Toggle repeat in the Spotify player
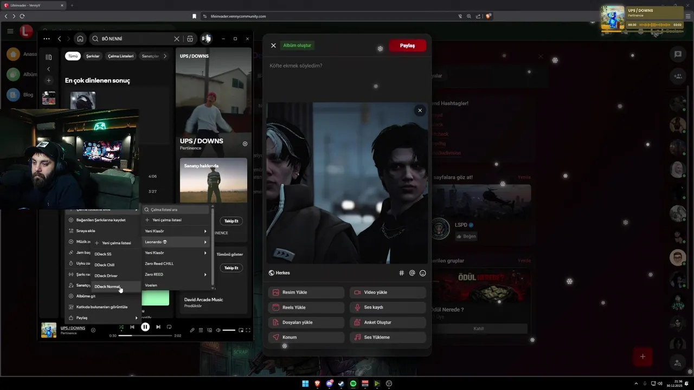 pyautogui.click(x=169, y=327)
